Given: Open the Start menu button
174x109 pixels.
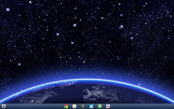Looking at the screenshot, I should pos(4,106).
